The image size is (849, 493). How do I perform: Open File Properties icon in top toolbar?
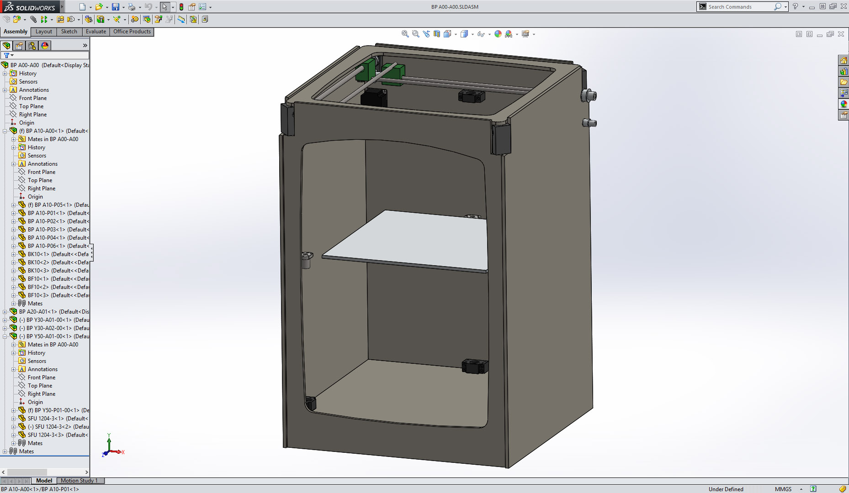click(192, 7)
